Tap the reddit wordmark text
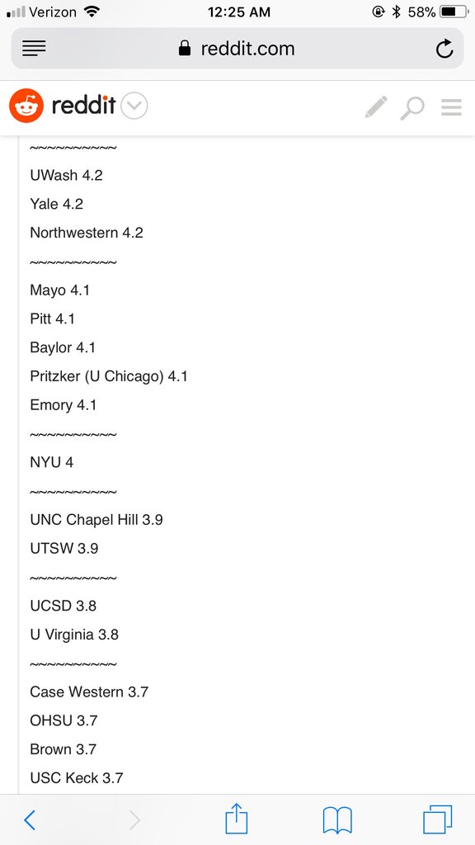This screenshot has height=845, width=475. click(x=83, y=106)
